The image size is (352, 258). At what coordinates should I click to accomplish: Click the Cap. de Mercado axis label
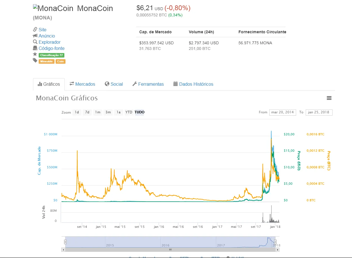pos(39,160)
